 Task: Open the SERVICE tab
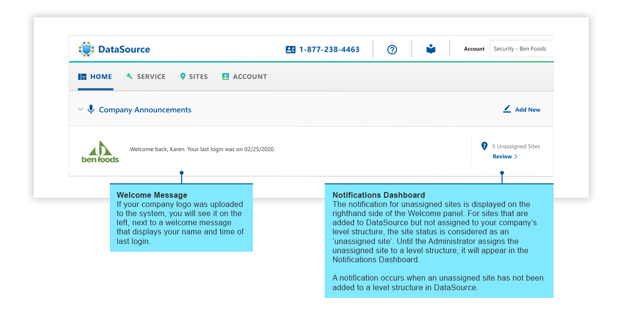(x=146, y=77)
